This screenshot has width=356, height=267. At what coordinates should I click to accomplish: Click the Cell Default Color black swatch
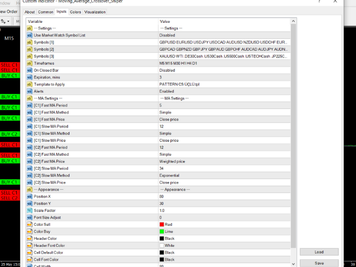[162, 253]
